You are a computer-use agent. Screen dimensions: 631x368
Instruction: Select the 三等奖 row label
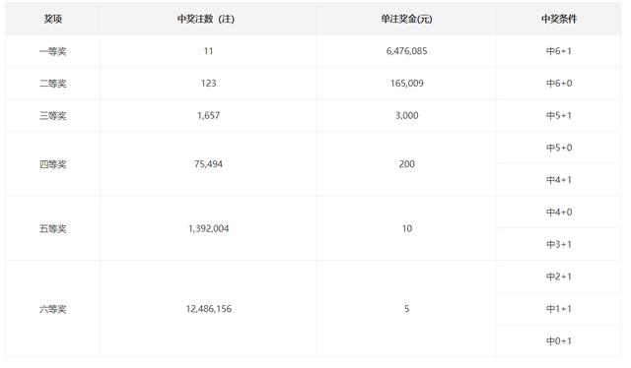[x=52, y=116]
